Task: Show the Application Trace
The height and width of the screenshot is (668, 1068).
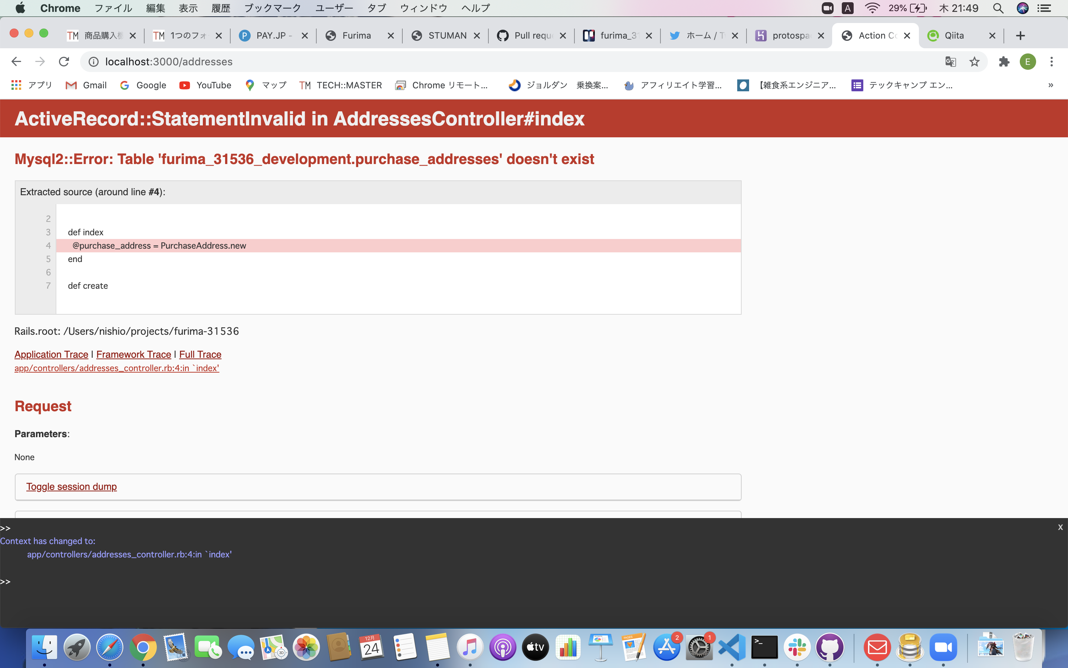Action: pos(51,354)
